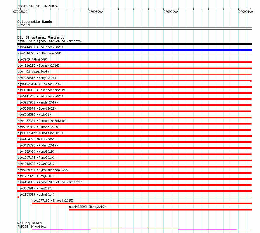
Task: Select variant nsv1153519 (John2014)
Action: tap(36, 194)
